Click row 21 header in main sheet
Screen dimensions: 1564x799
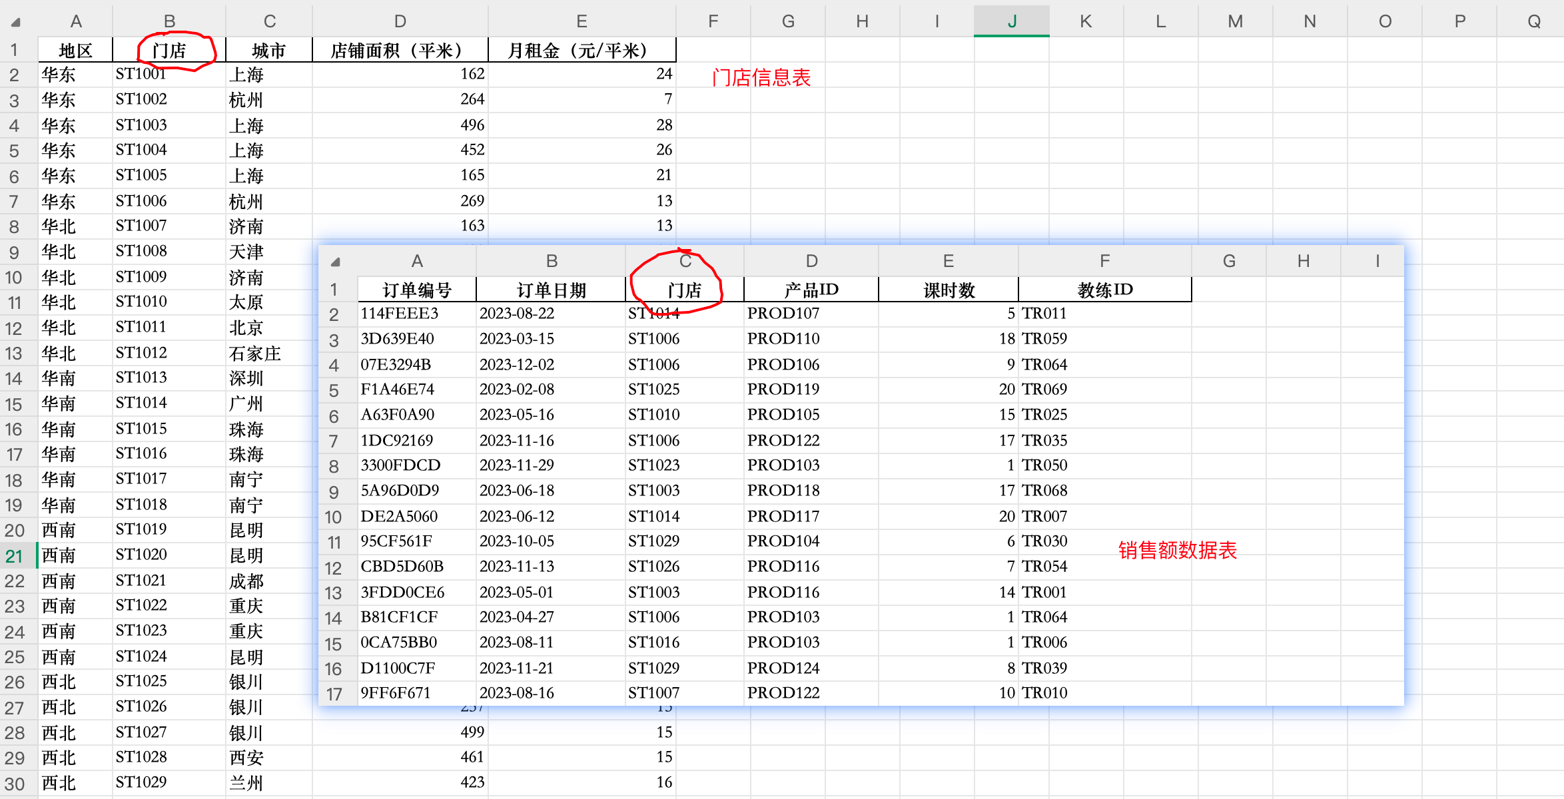click(15, 556)
